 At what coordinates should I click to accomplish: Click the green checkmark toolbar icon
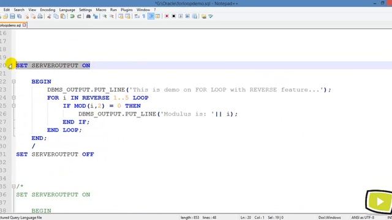pos(211,16)
